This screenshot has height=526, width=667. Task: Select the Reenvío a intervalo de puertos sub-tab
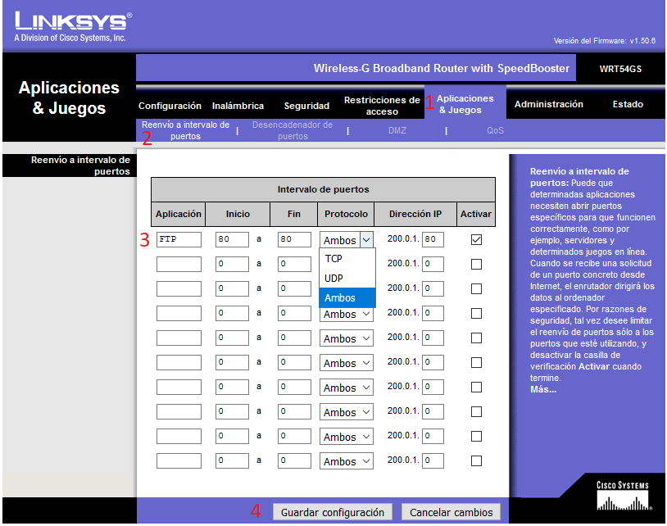click(x=185, y=130)
